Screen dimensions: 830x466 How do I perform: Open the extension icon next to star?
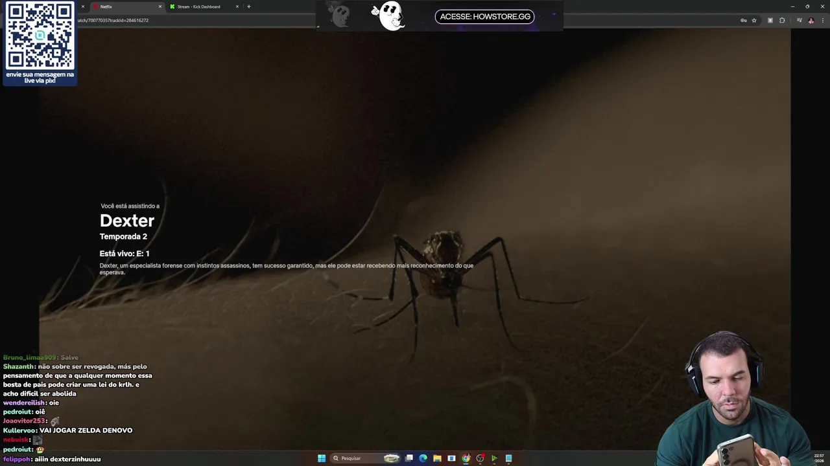point(770,20)
